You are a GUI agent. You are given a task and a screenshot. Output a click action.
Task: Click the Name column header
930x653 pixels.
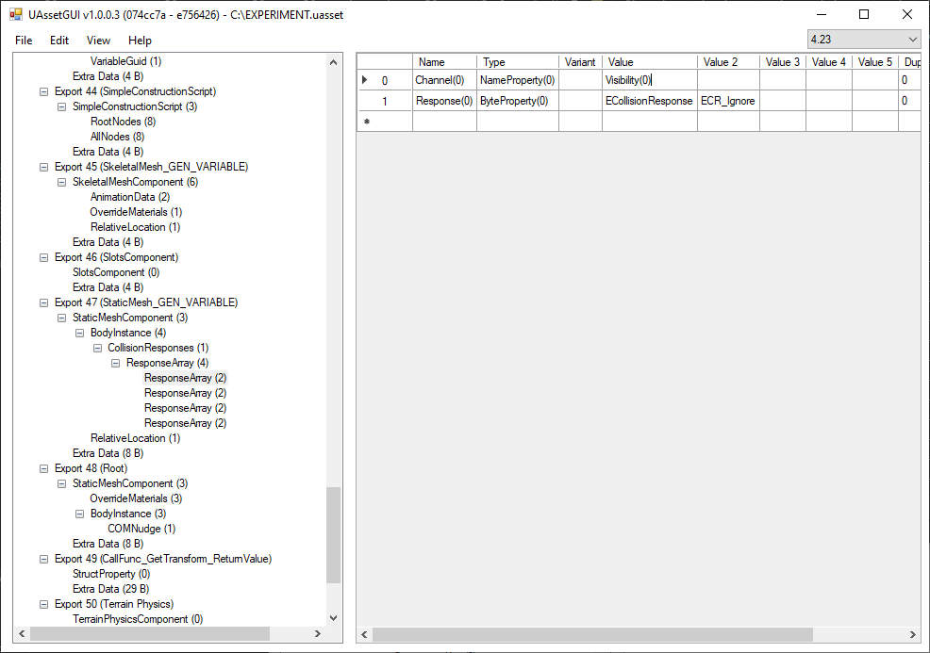[x=444, y=61]
